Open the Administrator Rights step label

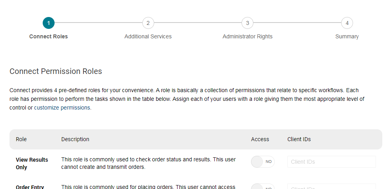247,36
